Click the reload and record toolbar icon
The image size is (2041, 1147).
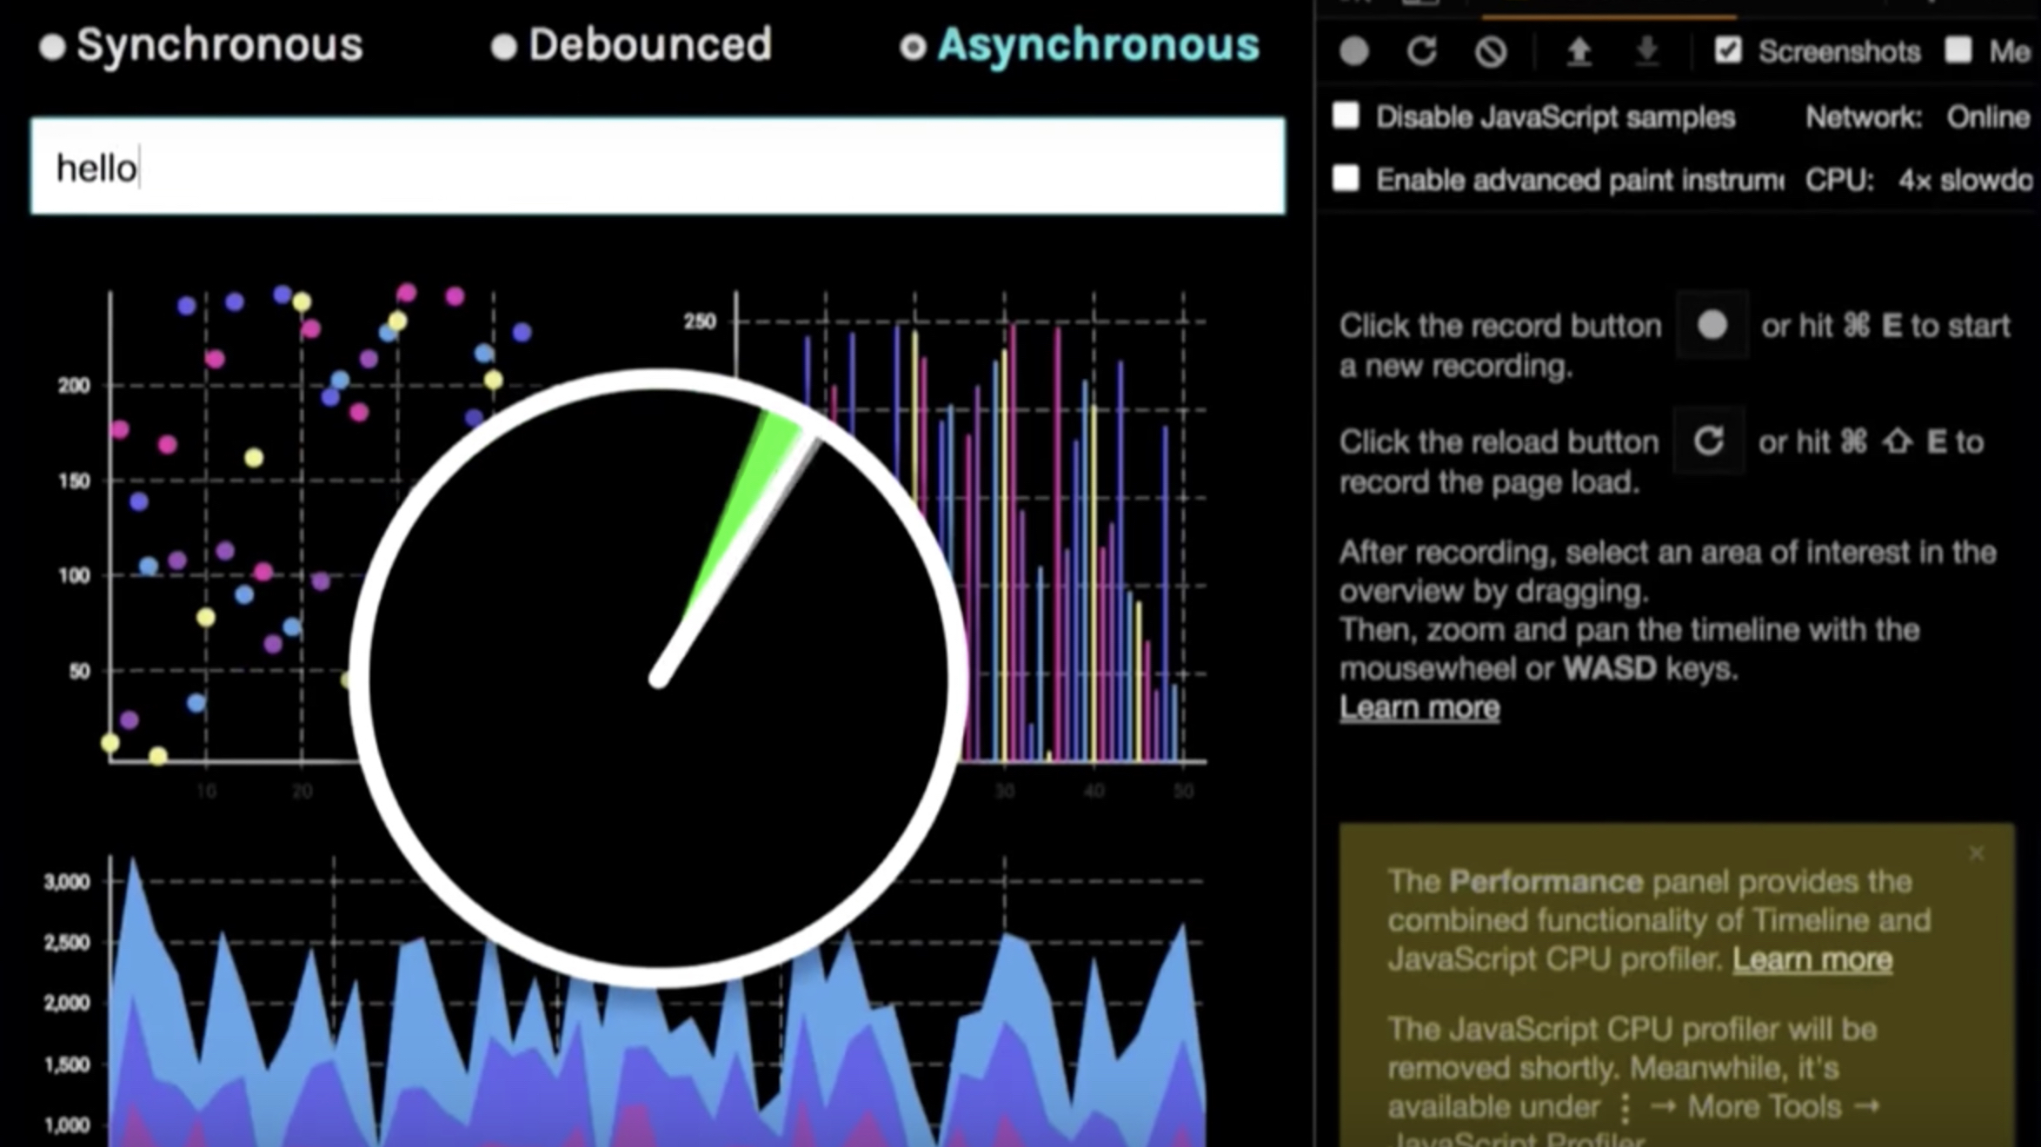point(1422,52)
